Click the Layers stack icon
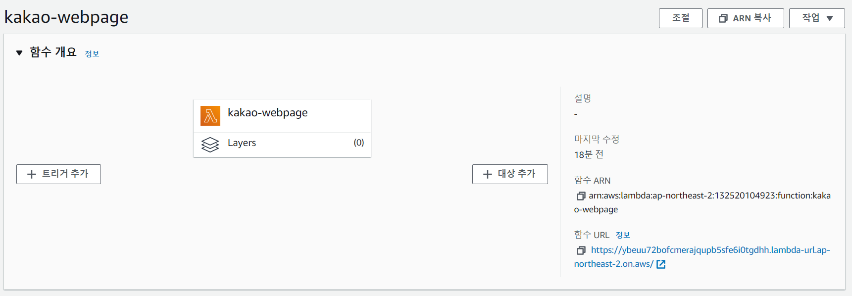The height and width of the screenshot is (296, 852). click(x=210, y=145)
